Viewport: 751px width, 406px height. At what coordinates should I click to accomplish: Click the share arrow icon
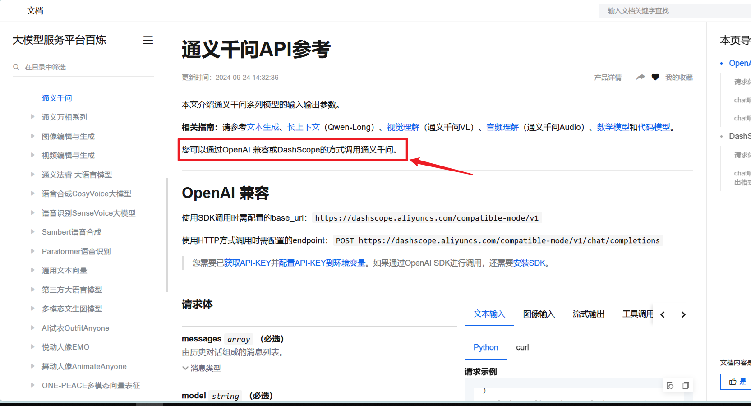pos(640,77)
